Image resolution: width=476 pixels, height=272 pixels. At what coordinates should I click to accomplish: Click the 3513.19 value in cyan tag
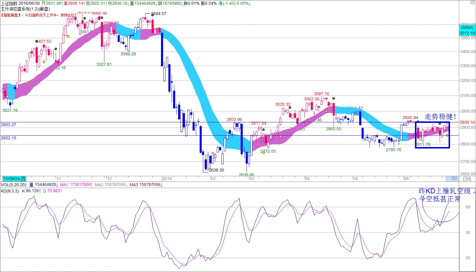pyautogui.click(x=467, y=33)
